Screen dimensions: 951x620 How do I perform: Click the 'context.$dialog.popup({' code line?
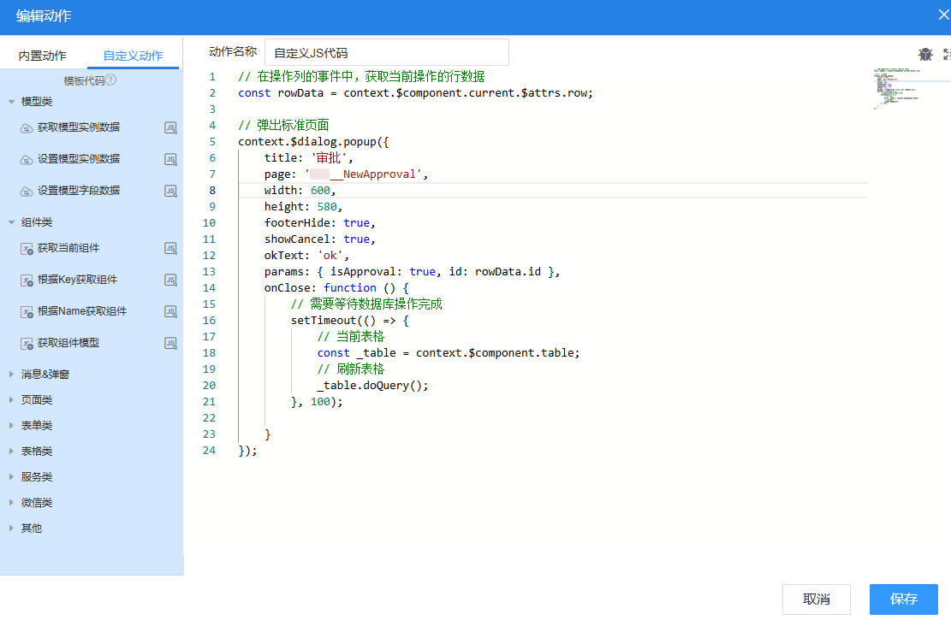point(313,142)
